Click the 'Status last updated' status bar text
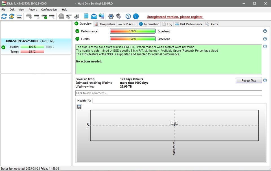The height and width of the screenshot is (171, 271). tap(30, 168)
